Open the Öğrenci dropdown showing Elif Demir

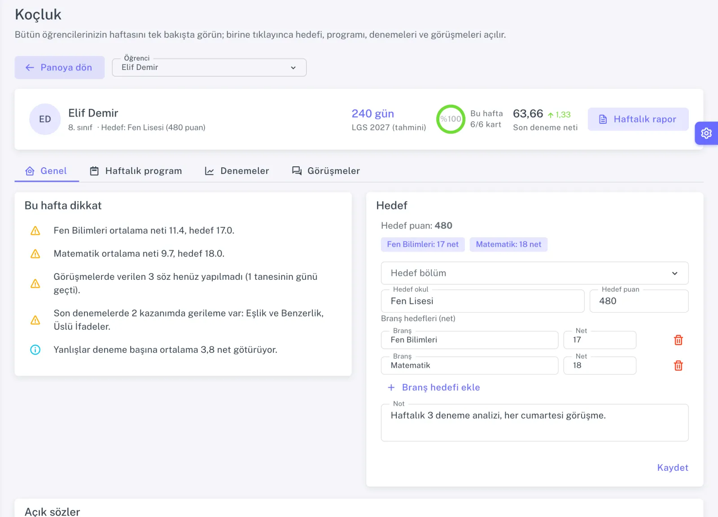coord(209,67)
